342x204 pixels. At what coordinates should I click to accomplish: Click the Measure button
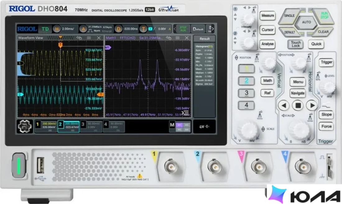click(268, 16)
